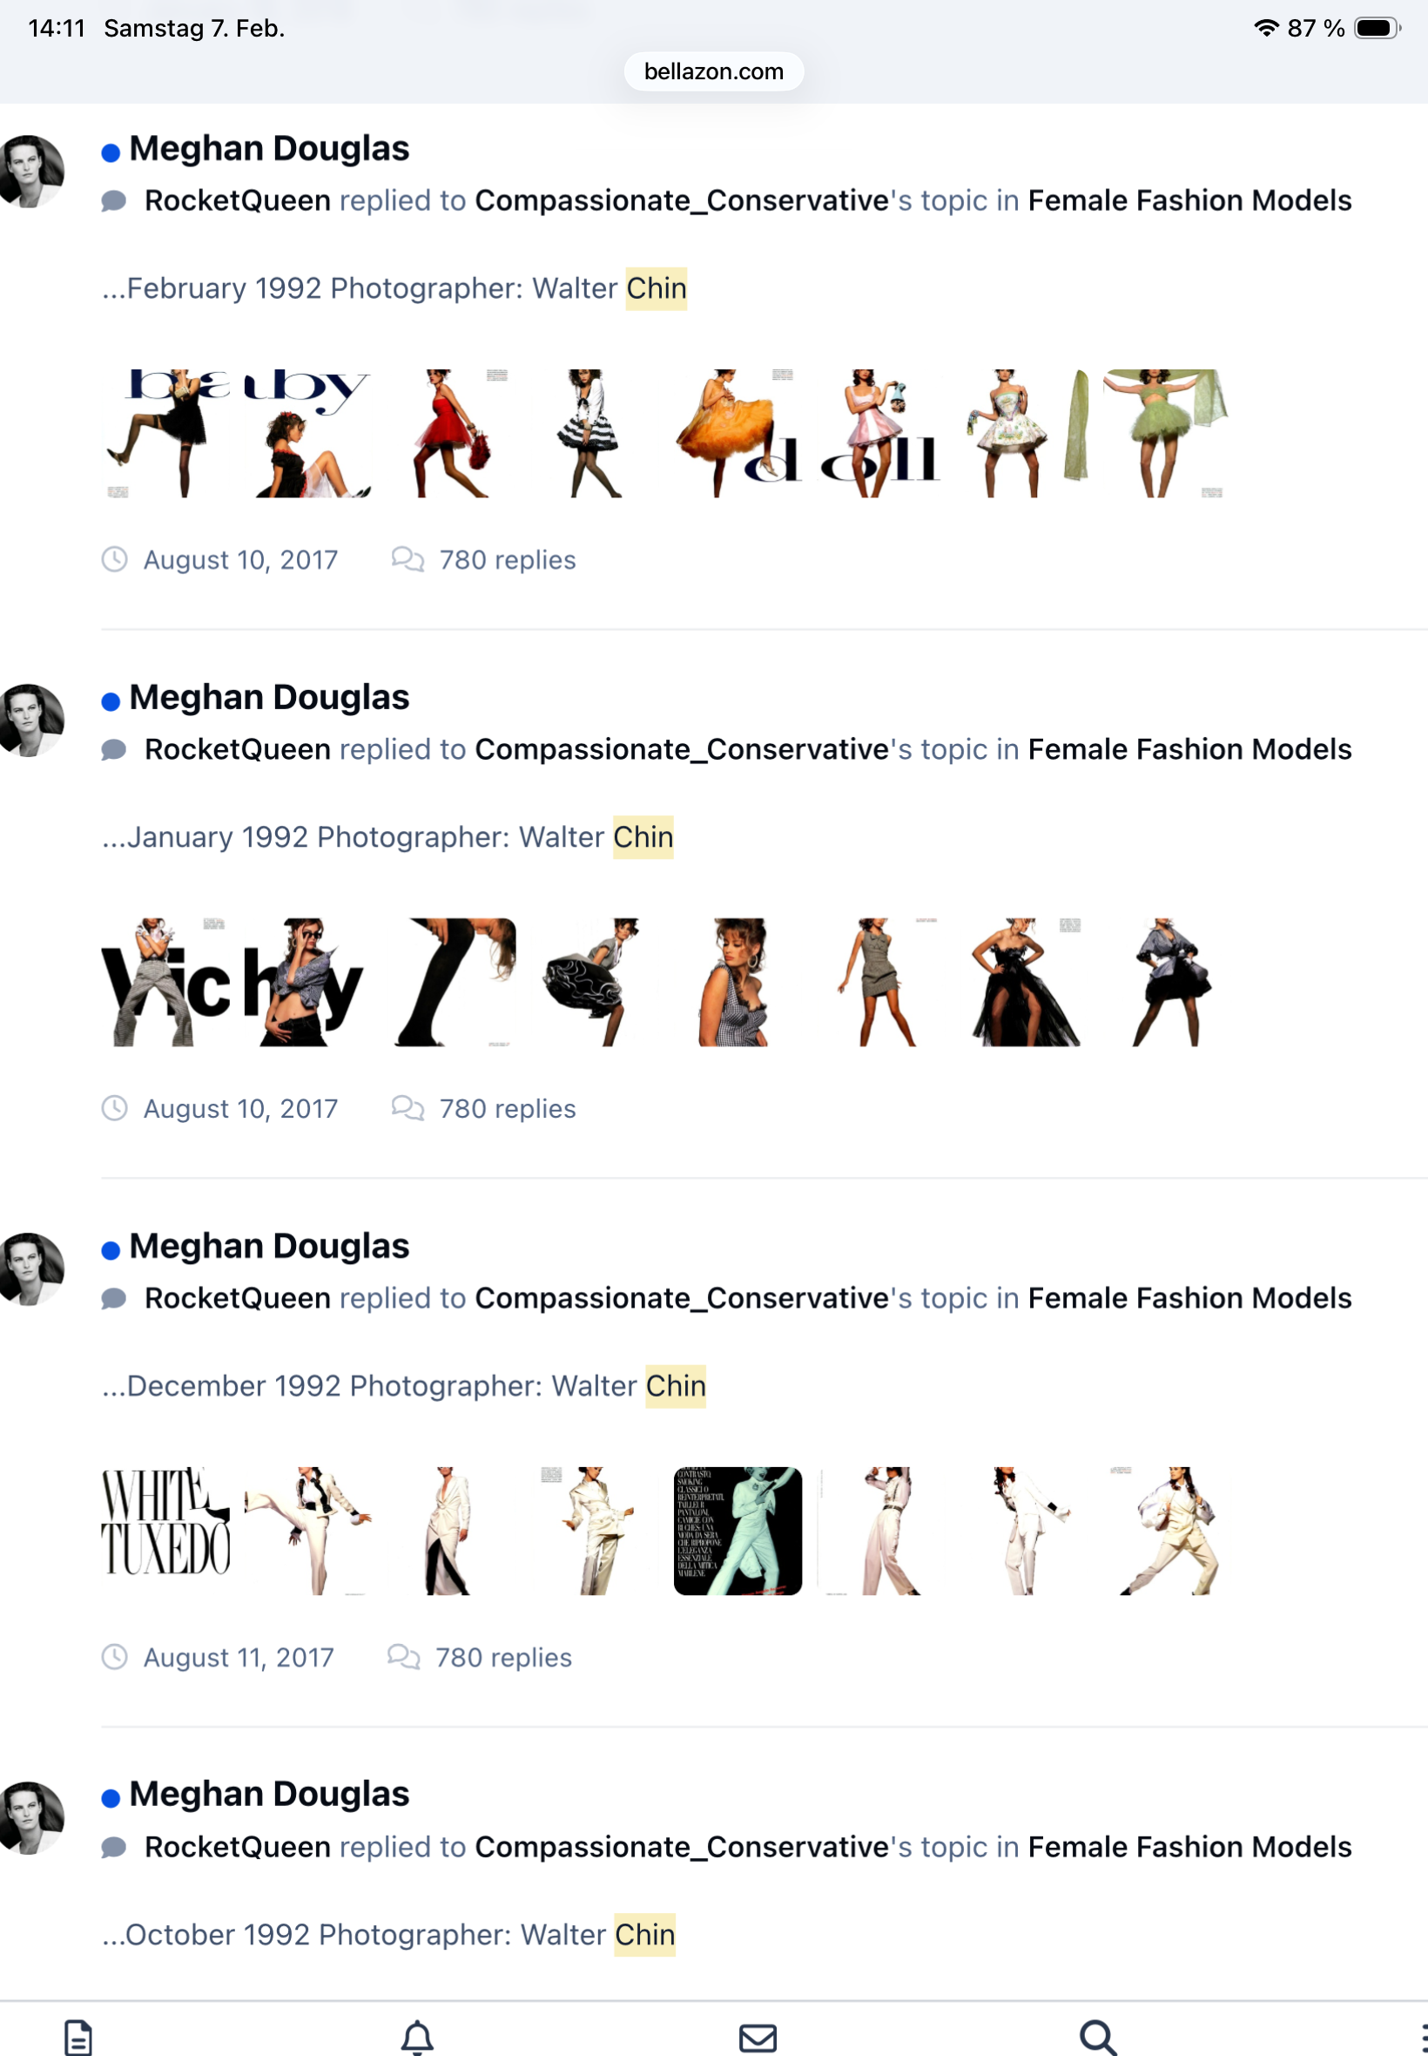The width and height of the screenshot is (1428, 2056).
Task: Click 780 replies under January 1992 post
Action: click(508, 1109)
